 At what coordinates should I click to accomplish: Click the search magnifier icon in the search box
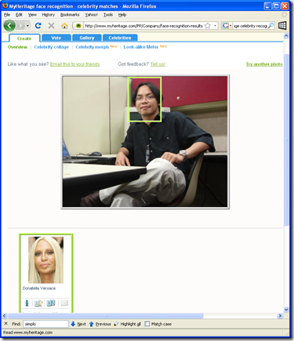[x=270, y=26]
